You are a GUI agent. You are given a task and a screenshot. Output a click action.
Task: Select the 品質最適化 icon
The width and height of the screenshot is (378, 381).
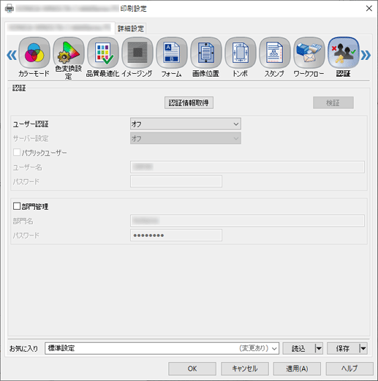(103, 53)
